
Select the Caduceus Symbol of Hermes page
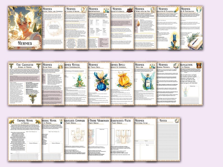click(25, 83)
